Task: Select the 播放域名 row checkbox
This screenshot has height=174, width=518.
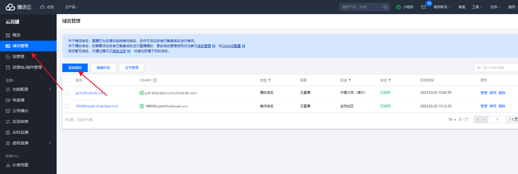Action: click(67, 93)
